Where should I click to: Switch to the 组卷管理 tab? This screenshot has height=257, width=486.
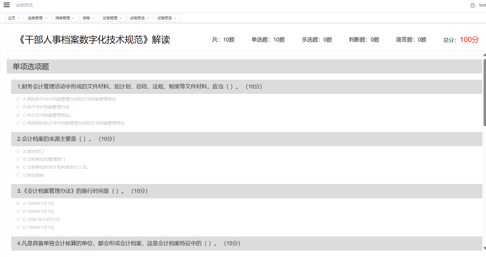click(35, 18)
